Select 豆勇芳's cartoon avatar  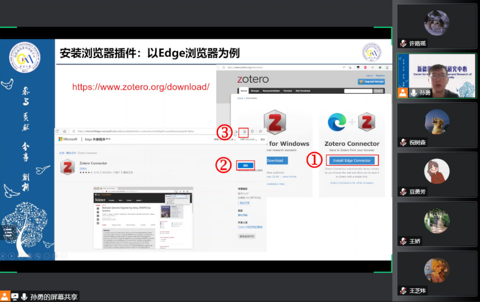437,171
